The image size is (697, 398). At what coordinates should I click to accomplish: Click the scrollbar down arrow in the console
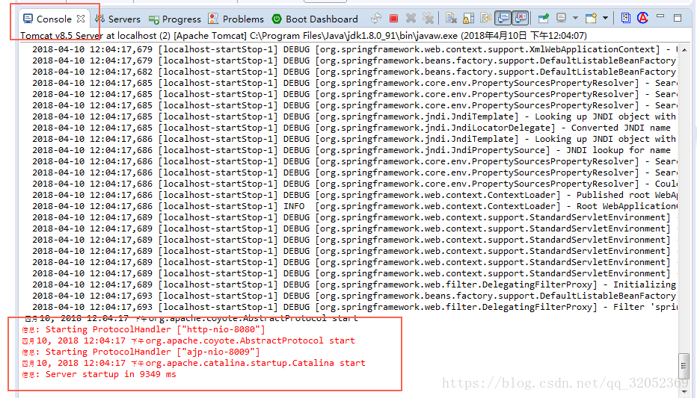[x=684, y=392]
